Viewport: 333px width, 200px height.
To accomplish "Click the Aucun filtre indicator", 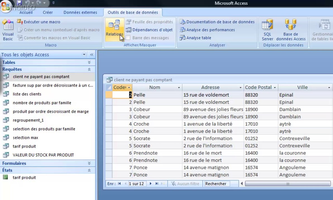I will point(185,184).
